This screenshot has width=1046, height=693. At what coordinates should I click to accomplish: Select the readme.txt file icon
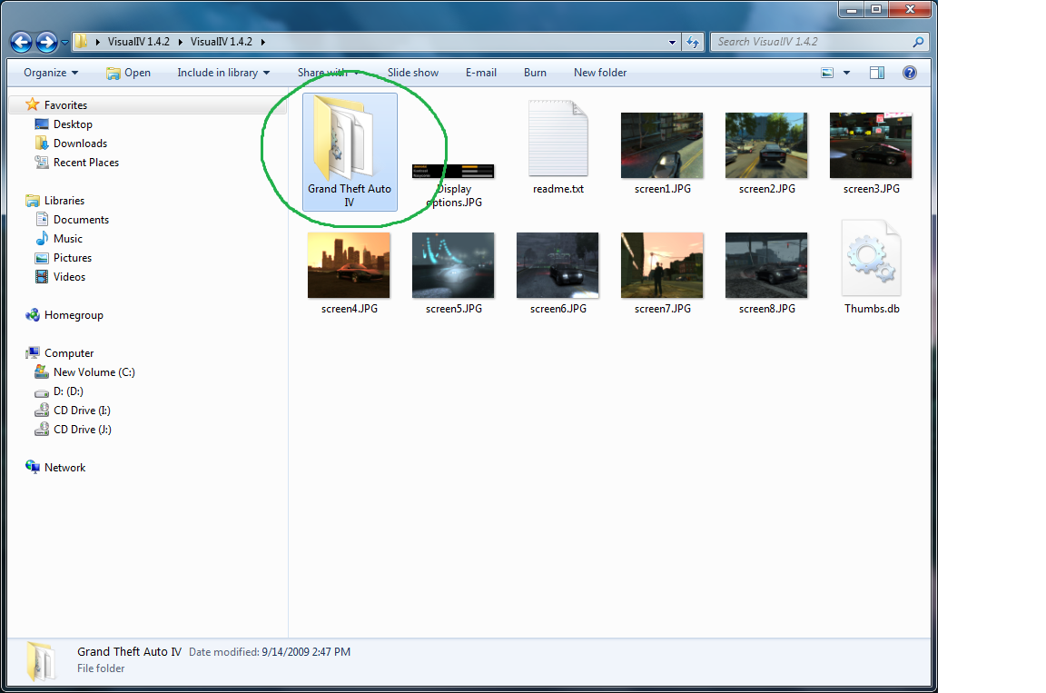tap(558, 138)
